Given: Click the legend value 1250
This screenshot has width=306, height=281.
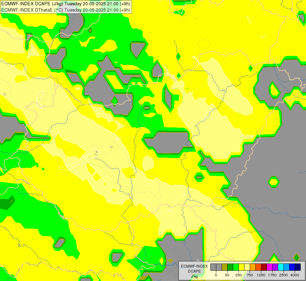Looking at the screenshot, I should (x=261, y=275).
